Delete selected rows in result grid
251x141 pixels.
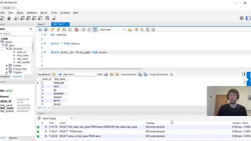tap(117, 74)
